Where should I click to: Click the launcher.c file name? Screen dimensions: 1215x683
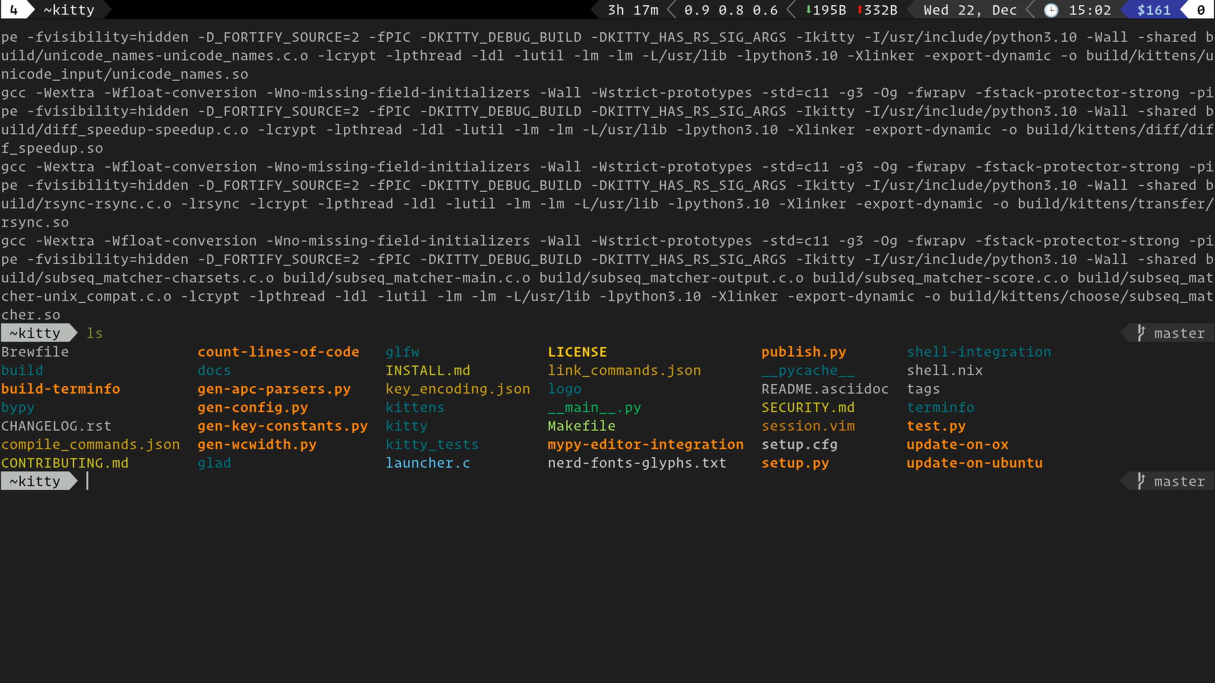point(428,463)
